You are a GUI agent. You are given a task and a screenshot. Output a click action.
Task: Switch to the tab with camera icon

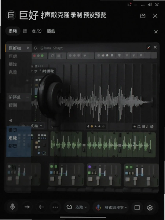point(37,31)
